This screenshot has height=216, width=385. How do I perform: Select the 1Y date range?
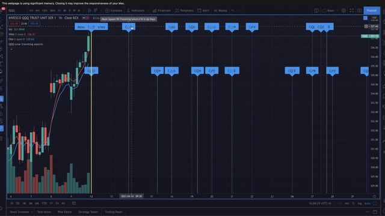click(51, 203)
